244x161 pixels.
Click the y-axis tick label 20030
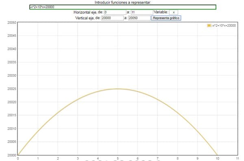(12, 76)
